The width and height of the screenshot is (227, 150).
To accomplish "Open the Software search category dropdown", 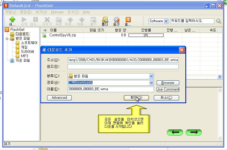I will coord(166,21).
